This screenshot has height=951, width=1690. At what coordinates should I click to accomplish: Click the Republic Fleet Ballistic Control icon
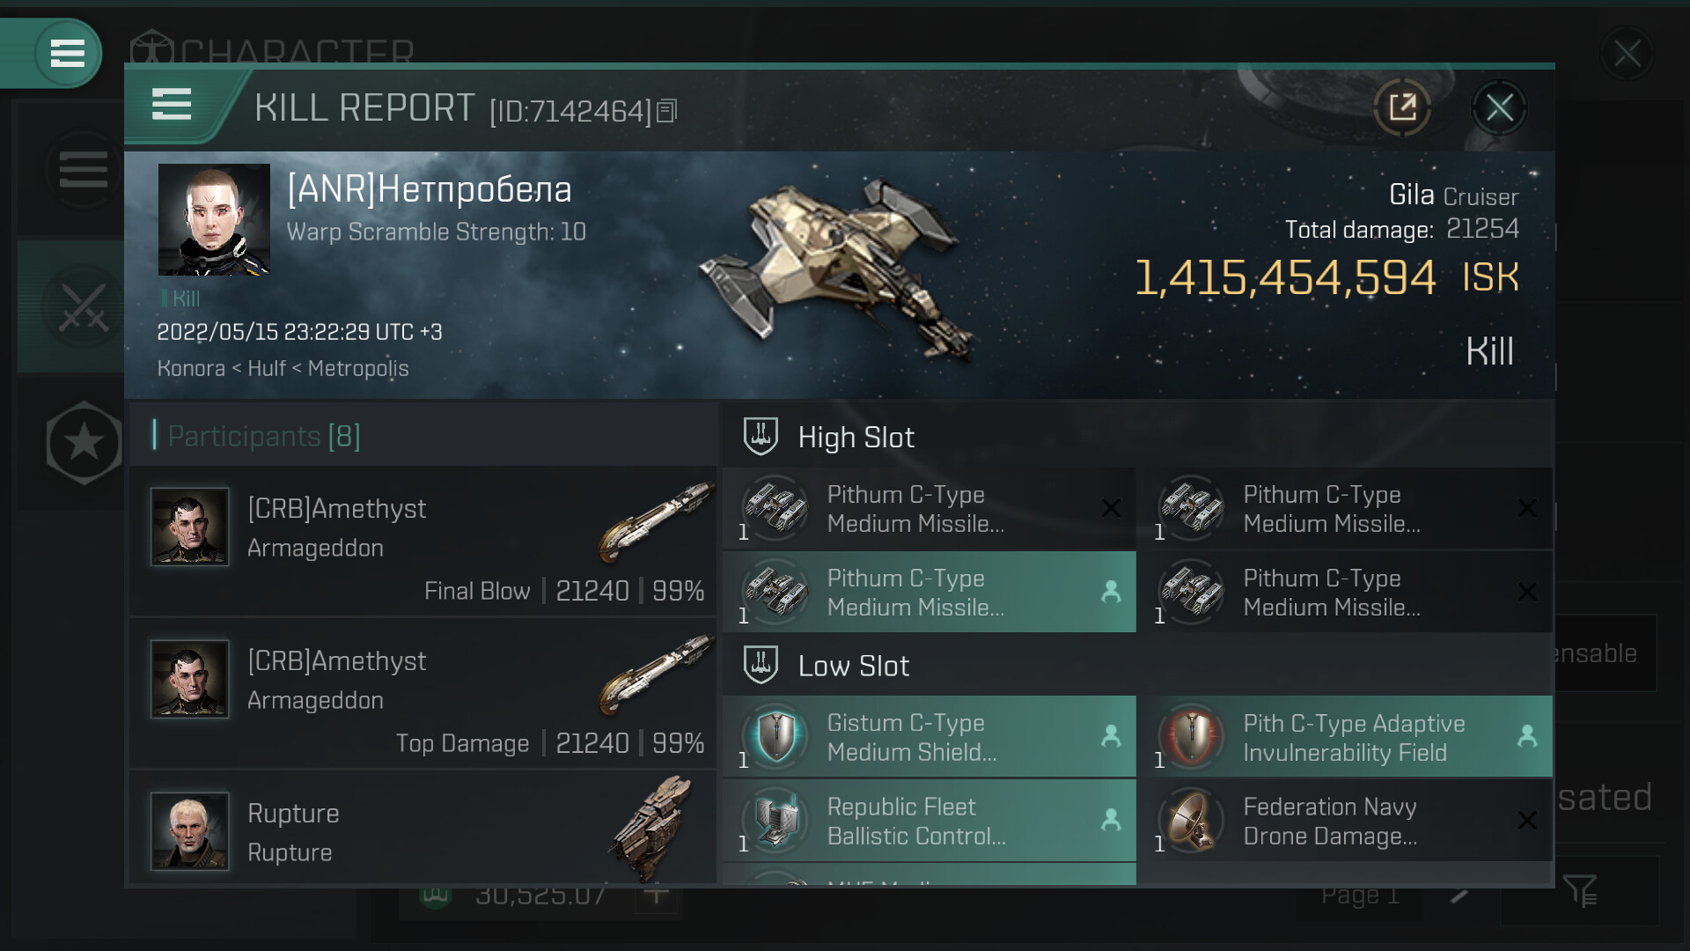(x=775, y=821)
